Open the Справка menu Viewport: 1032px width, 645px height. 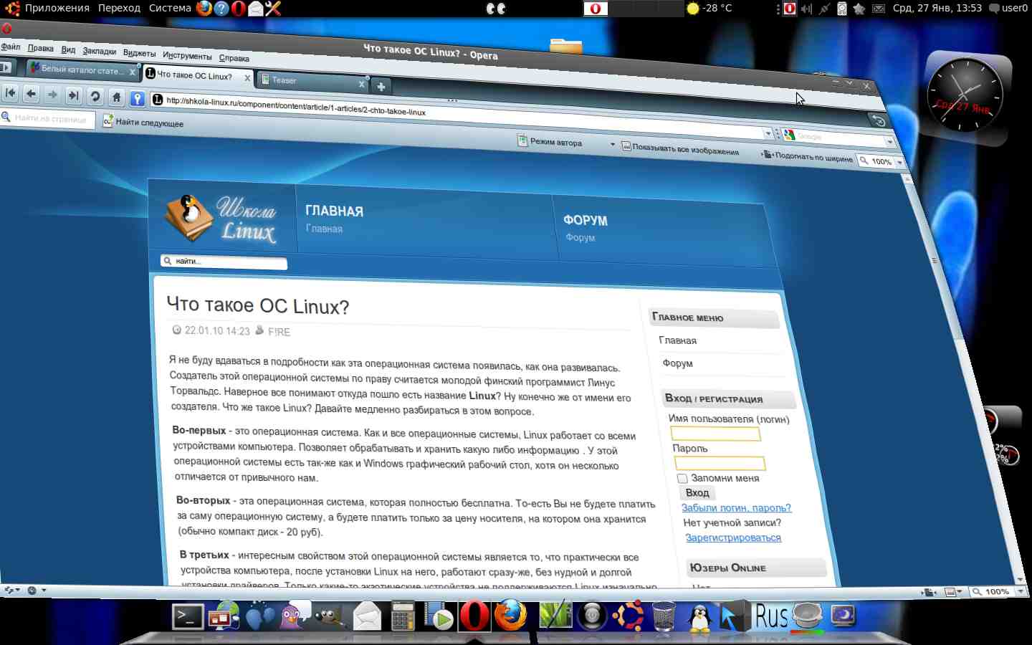tap(234, 58)
